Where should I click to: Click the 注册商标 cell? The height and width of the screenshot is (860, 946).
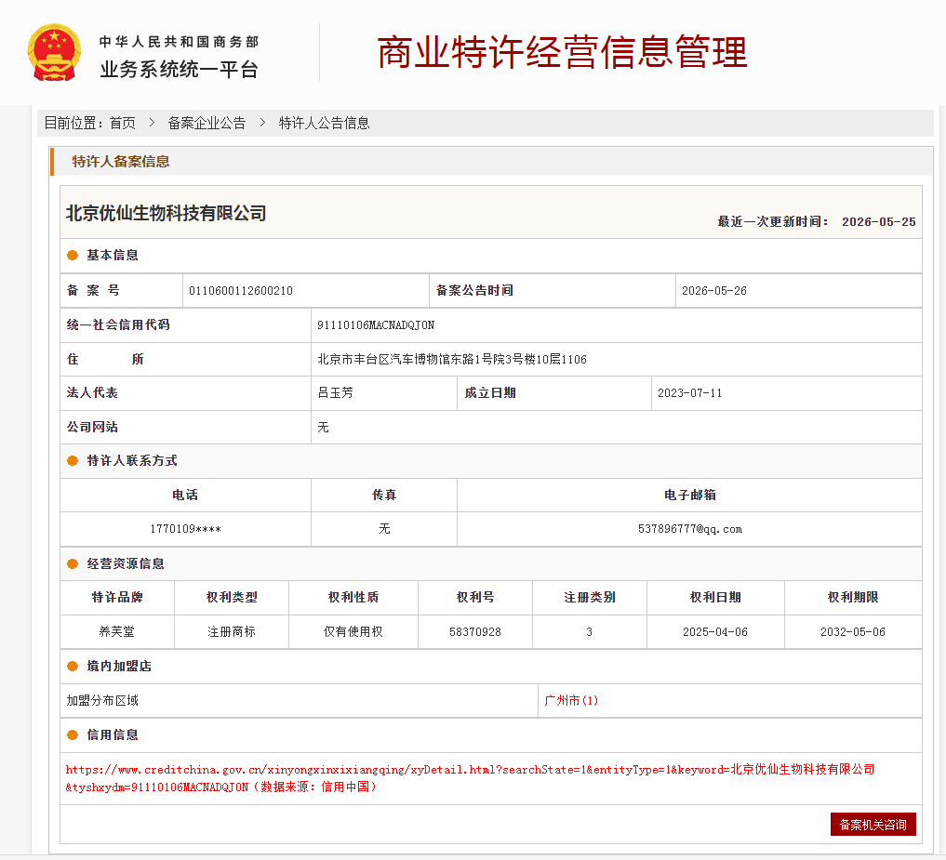pos(232,631)
